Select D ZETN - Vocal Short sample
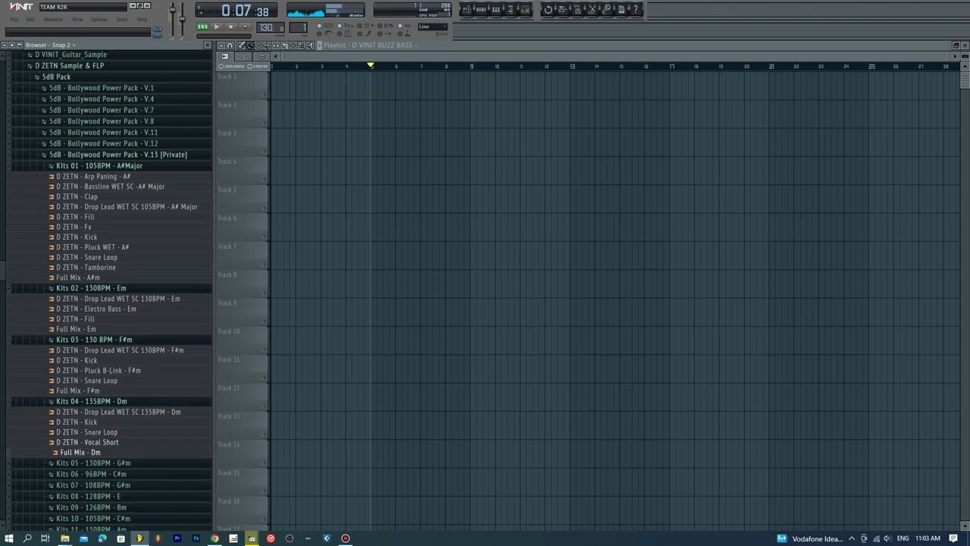This screenshot has width=970, height=546. (x=87, y=442)
